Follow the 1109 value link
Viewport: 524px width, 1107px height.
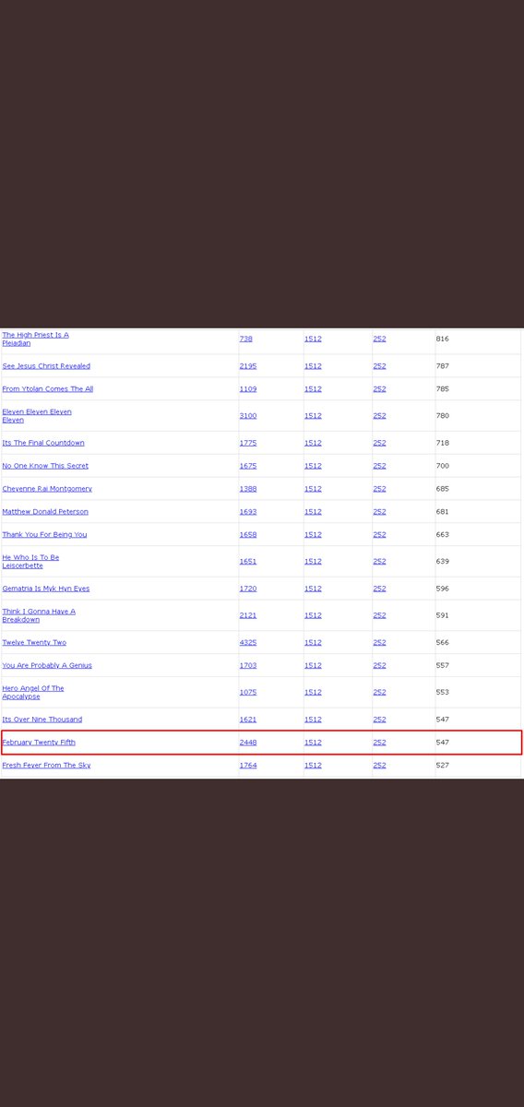[x=248, y=389]
